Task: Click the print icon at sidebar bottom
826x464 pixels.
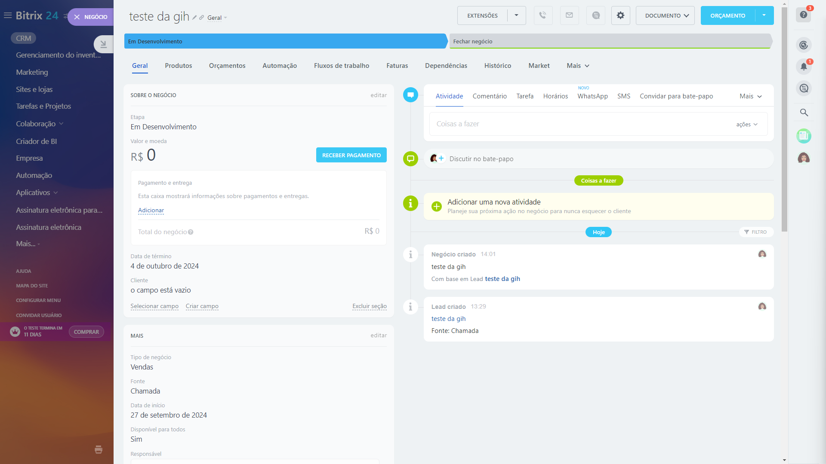Action: pos(99,449)
